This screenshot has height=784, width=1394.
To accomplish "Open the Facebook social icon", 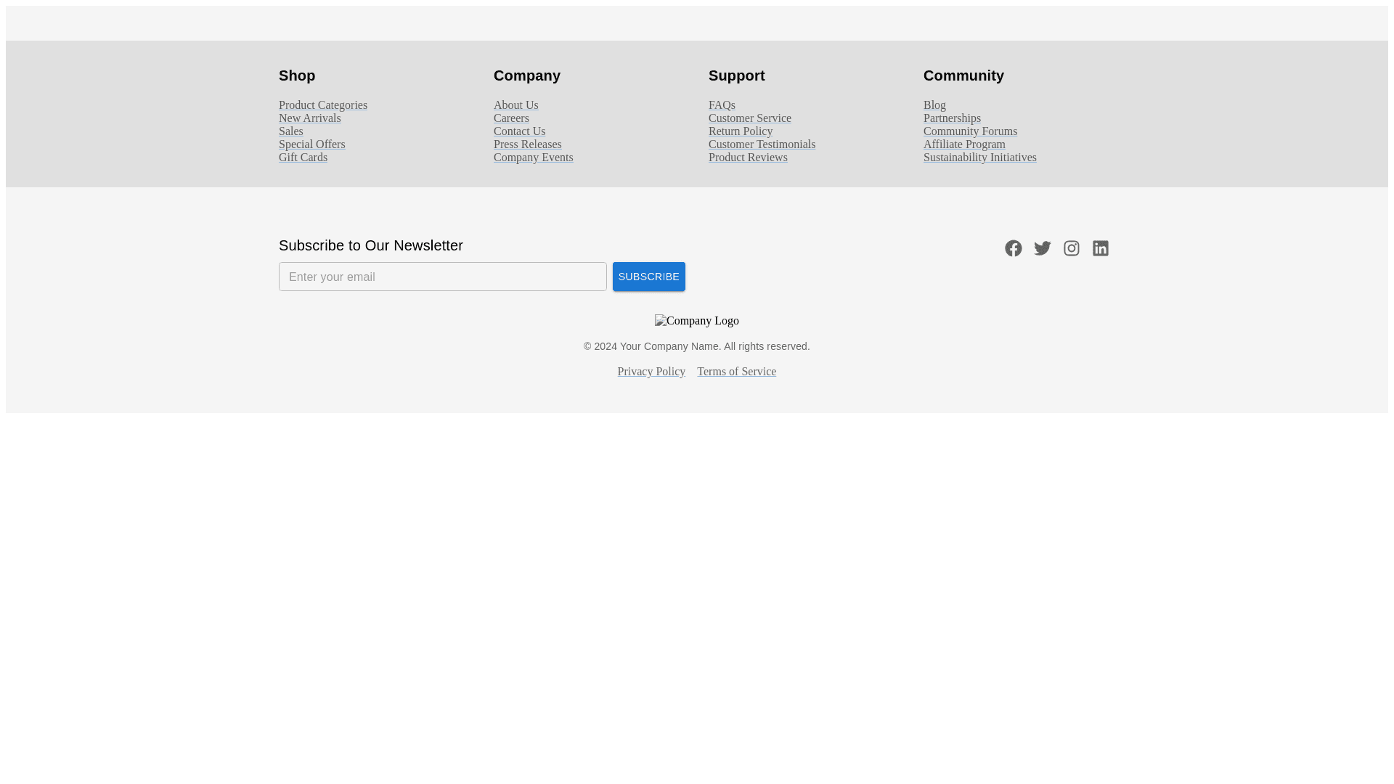I will [x=1013, y=248].
